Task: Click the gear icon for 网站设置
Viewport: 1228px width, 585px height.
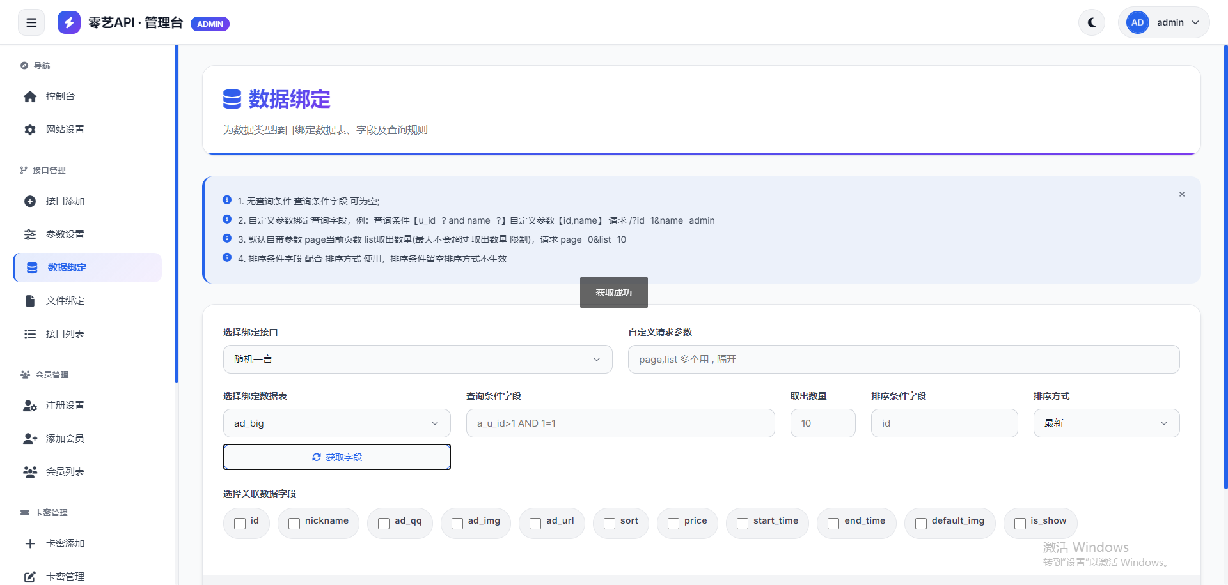Action: 30,130
